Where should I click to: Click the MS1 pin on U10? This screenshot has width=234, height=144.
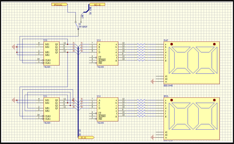[x=47, y=44]
